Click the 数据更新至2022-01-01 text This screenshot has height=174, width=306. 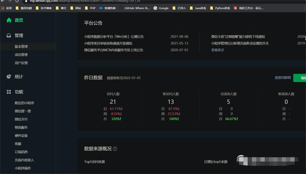(x=124, y=78)
